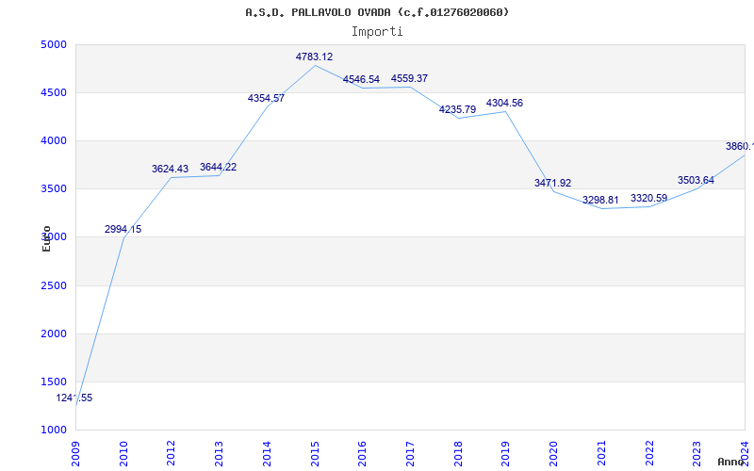Click the 2022 x-axis year label
Viewport: 754px width, 471px height.
649,454
